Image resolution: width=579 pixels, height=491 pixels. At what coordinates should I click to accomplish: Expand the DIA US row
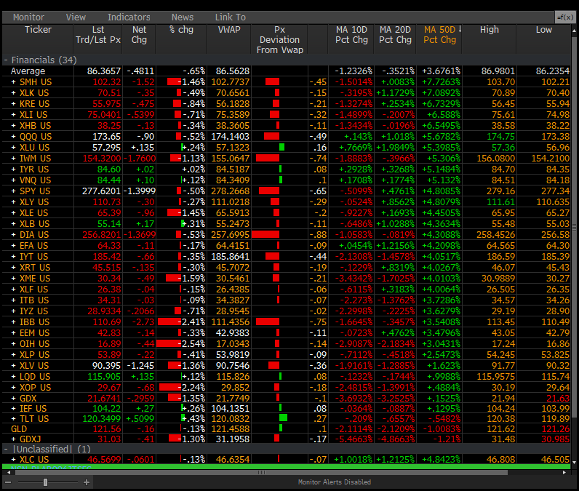point(14,235)
